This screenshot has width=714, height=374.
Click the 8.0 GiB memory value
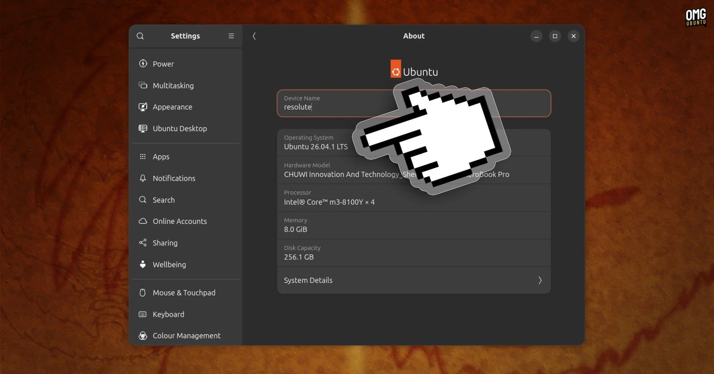coord(295,230)
